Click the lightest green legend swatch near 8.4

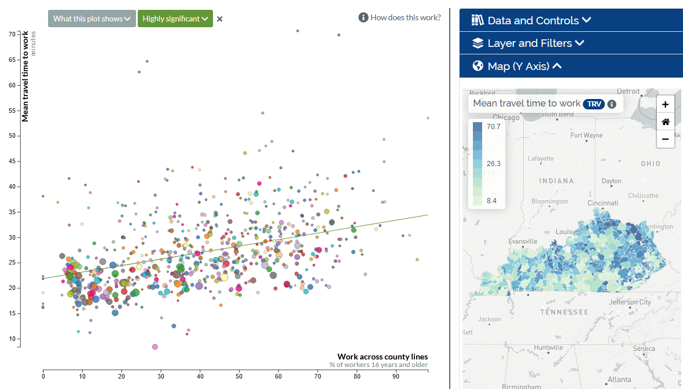pyautogui.click(x=478, y=200)
